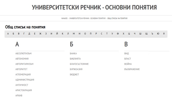Image resolution: width=172 pixels, height=104 pixels.
Task: Open the АРИСТОКРАЦИЯ term
Action: tap(24, 90)
